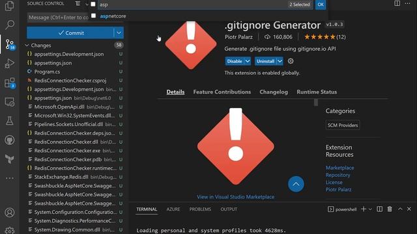Add a new terminal with plus icon
This screenshot has height=234, width=417.
[364, 209]
